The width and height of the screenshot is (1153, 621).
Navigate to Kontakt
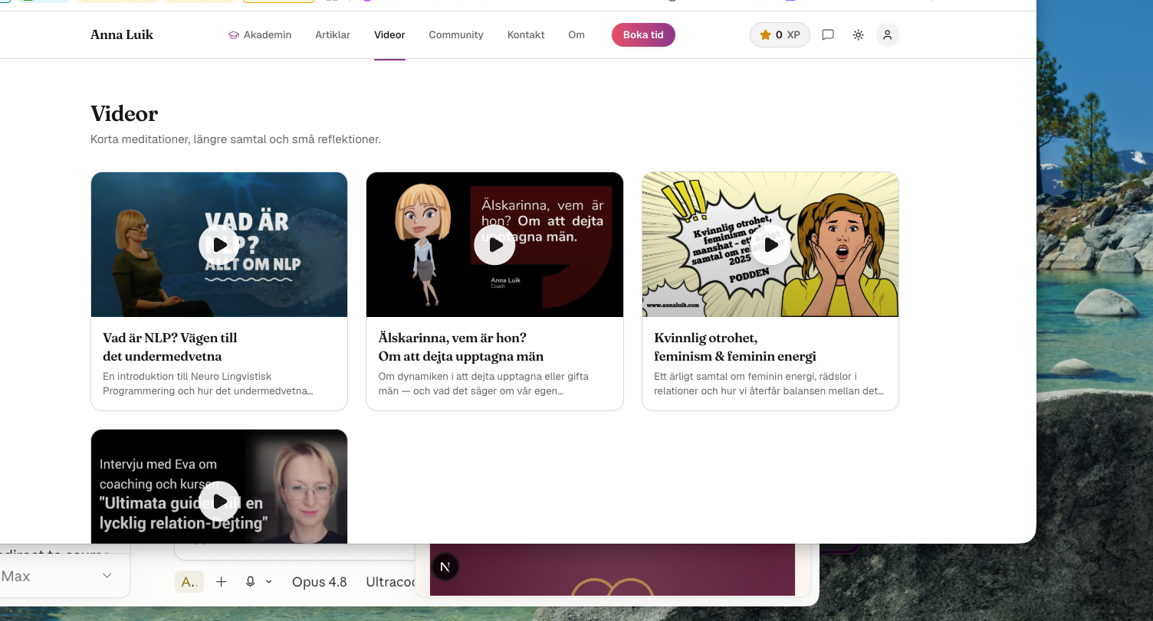[x=526, y=34]
